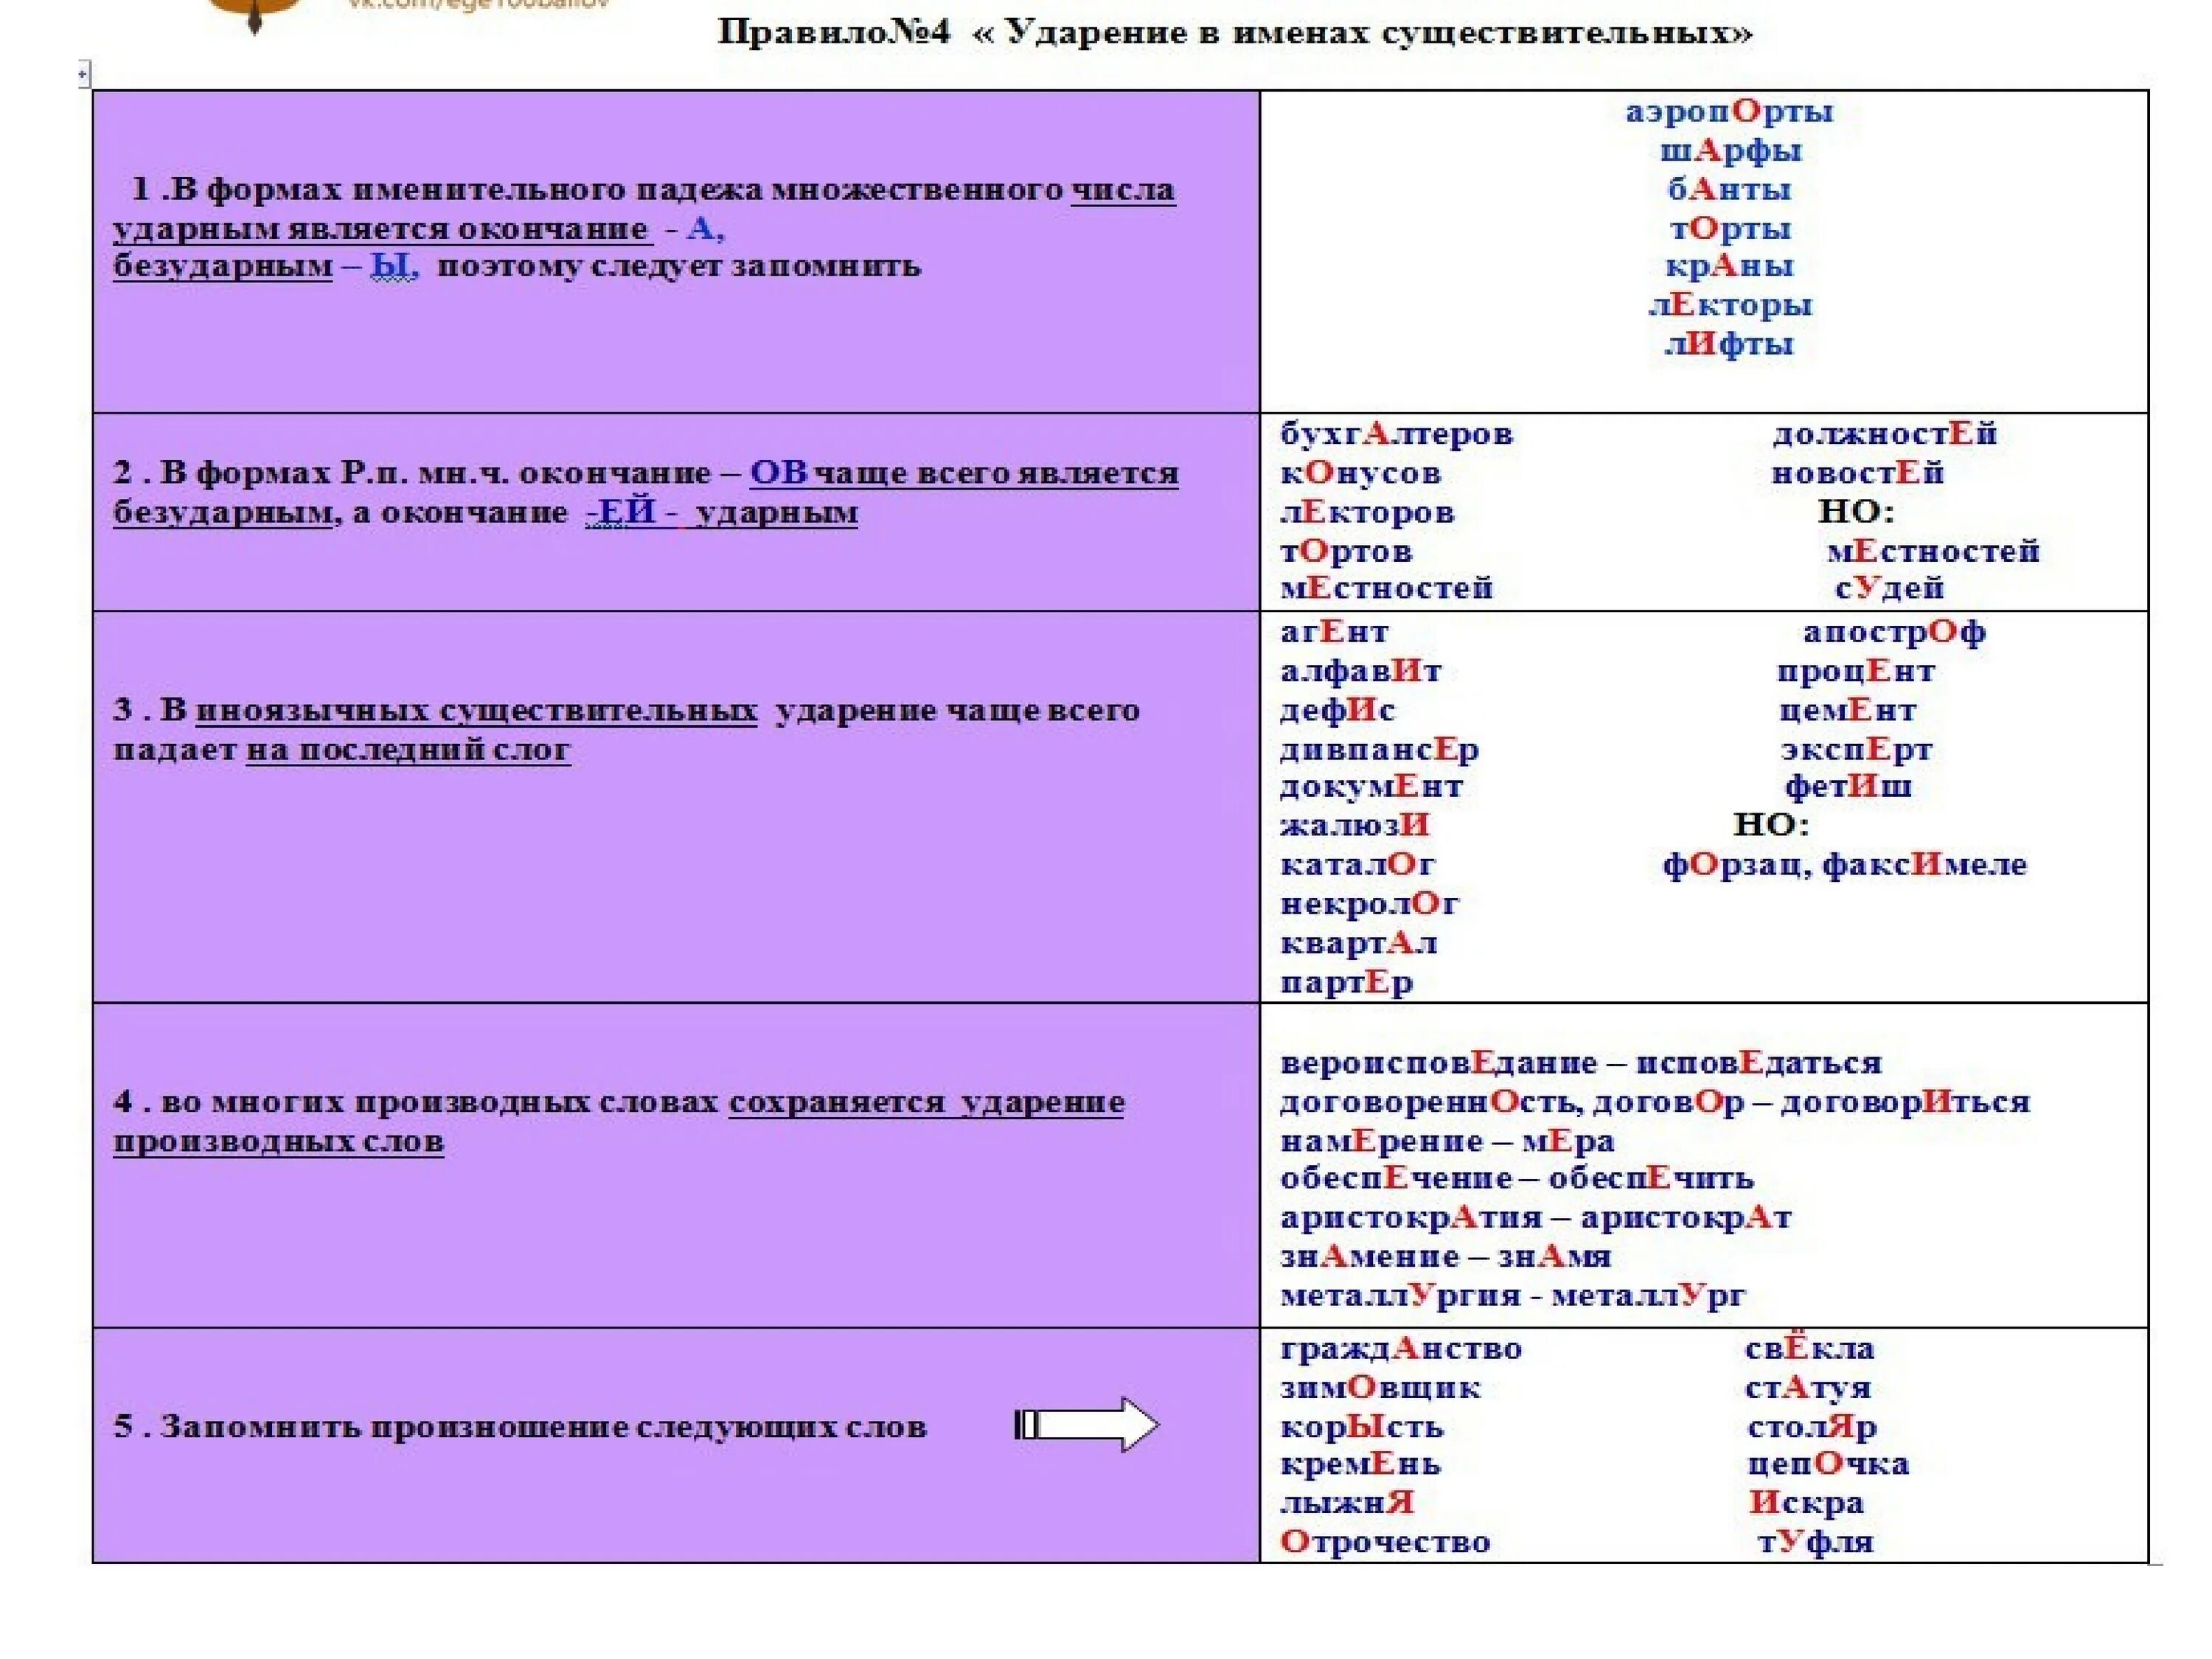Image resolution: width=2212 pixels, height=1659 pixels.
Task: Click the word 'процЕнт'
Action: tap(1855, 671)
